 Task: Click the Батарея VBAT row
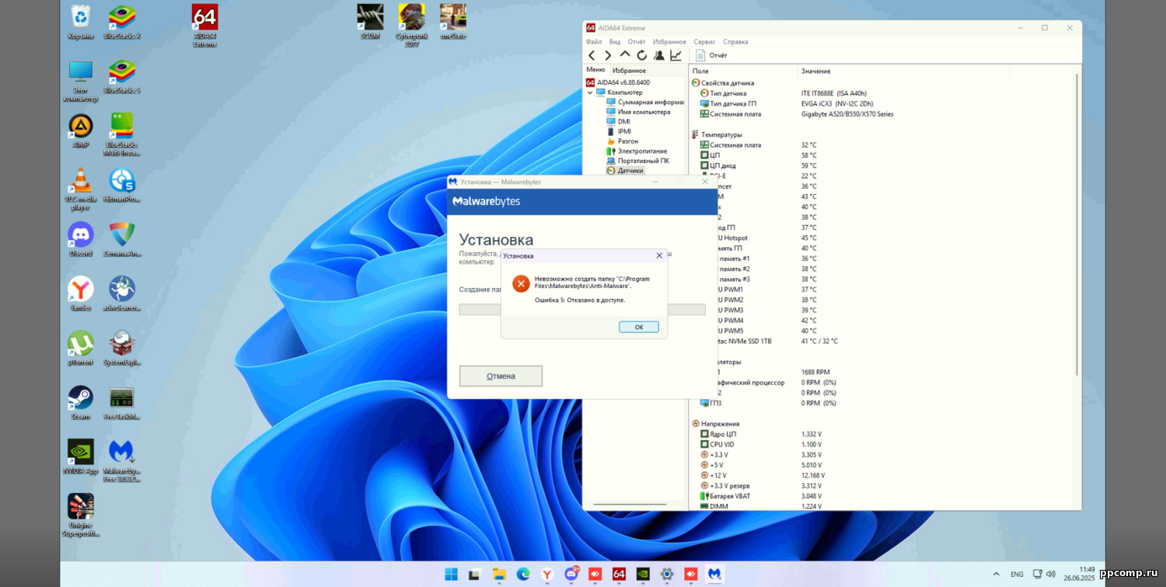[882, 496]
